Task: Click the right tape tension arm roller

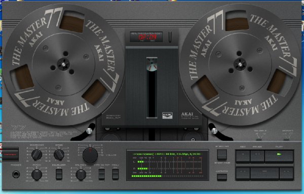Action: point(214,131)
